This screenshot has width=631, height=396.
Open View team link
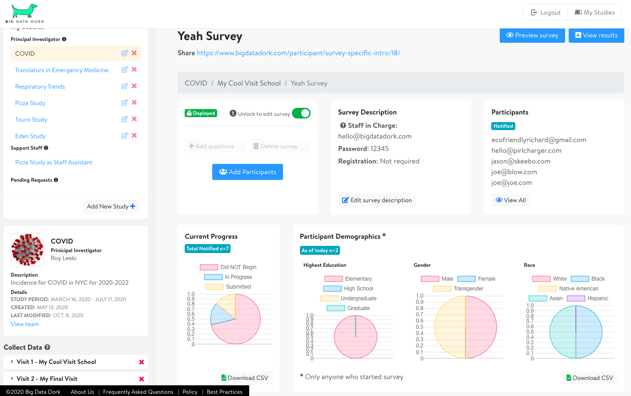[x=25, y=324]
